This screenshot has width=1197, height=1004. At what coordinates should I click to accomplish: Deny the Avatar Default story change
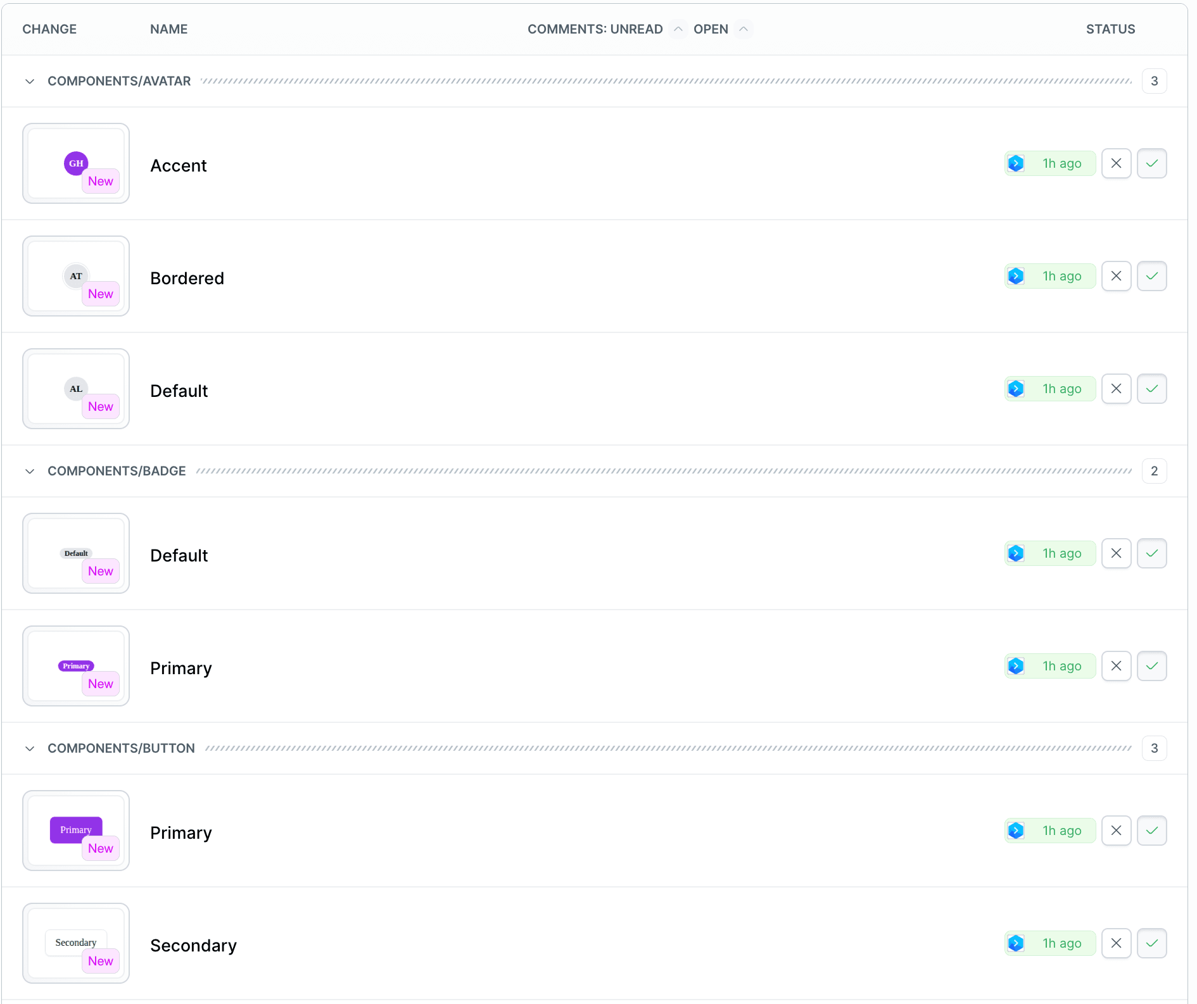point(1116,389)
